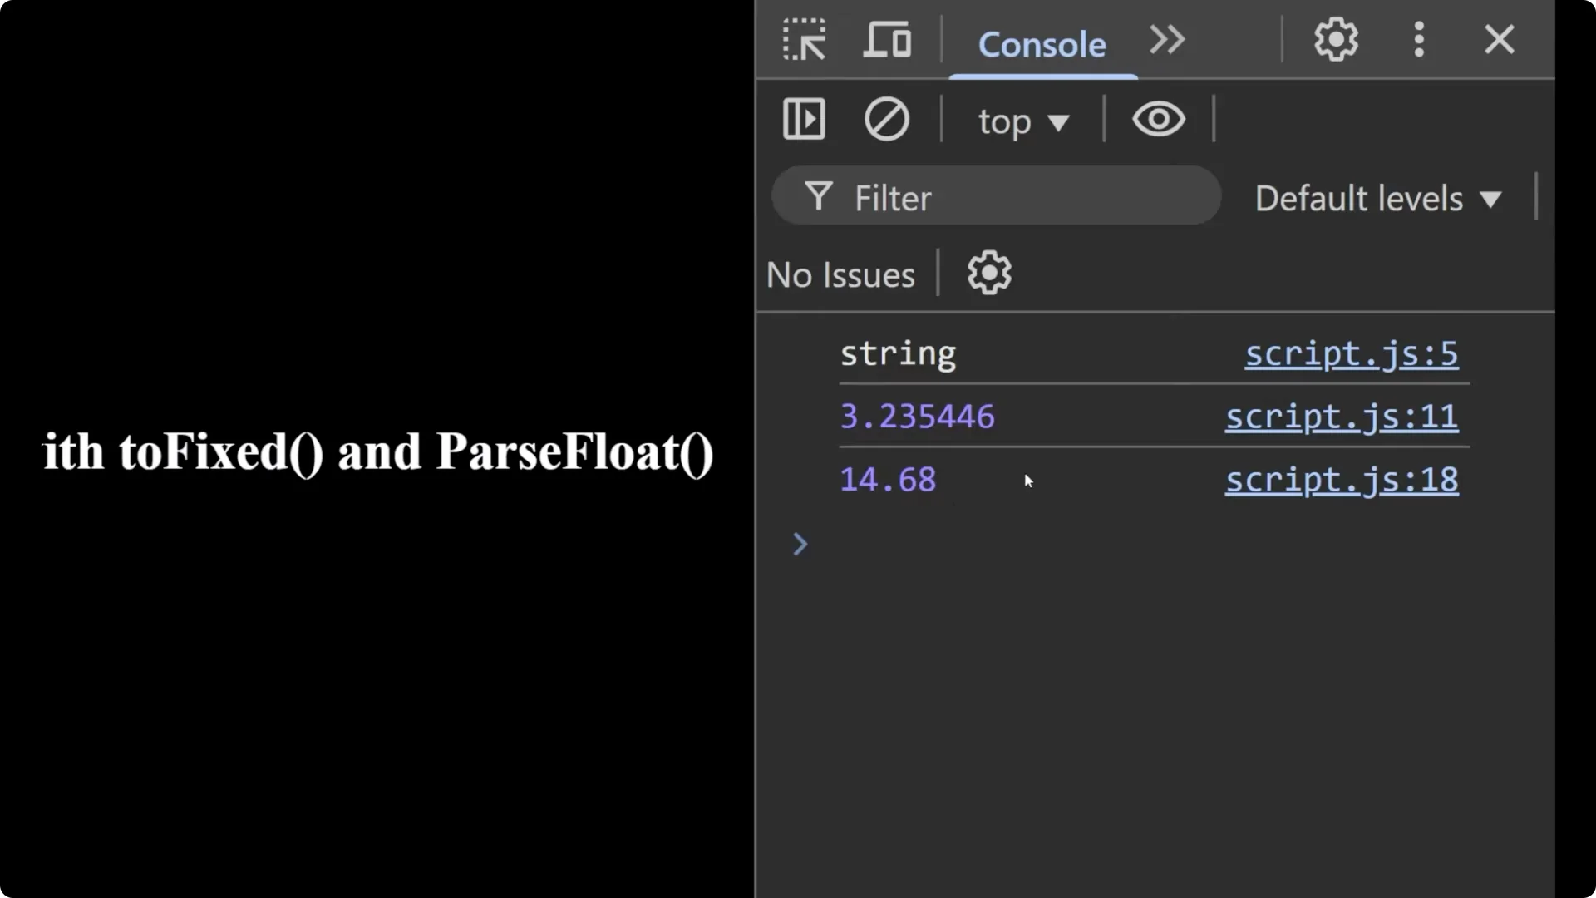The image size is (1596, 898).
Task: Open DevTools settings gear
Action: pyautogui.click(x=1334, y=39)
